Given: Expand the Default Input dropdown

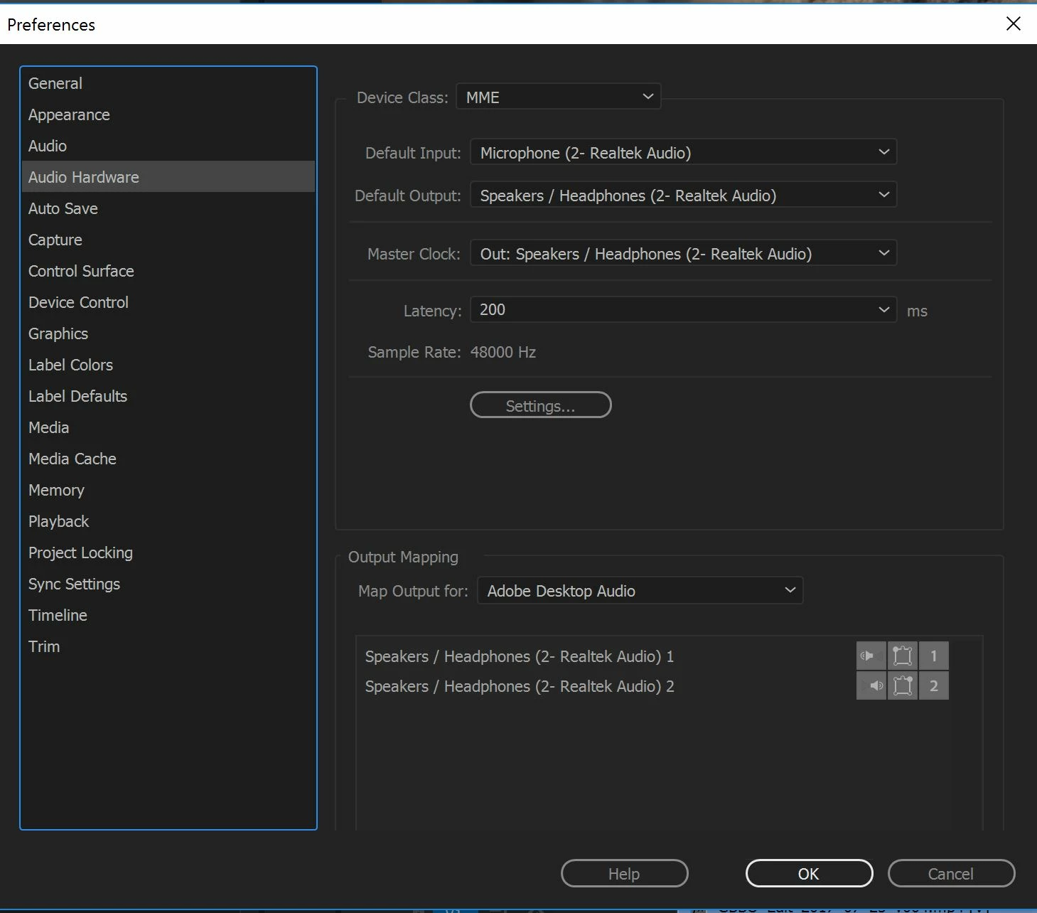Looking at the screenshot, I should coord(684,152).
